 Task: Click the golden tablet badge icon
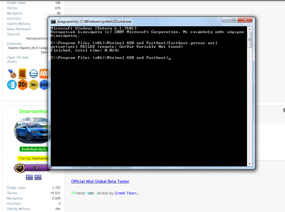click(x=22, y=74)
